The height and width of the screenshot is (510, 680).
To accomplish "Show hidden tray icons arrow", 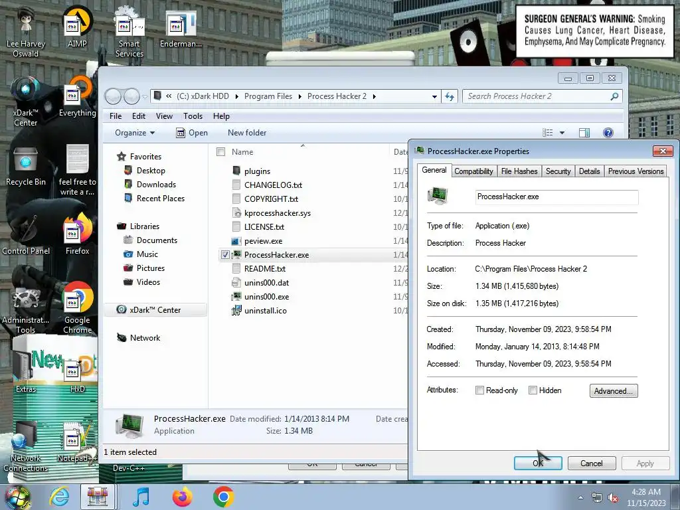I will (580, 498).
